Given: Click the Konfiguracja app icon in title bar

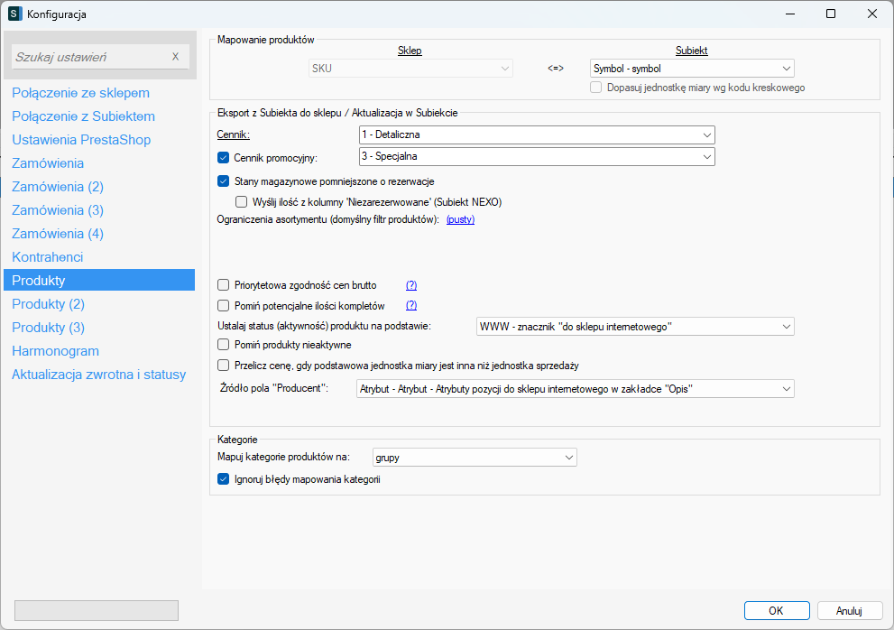Looking at the screenshot, I should coord(14,14).
